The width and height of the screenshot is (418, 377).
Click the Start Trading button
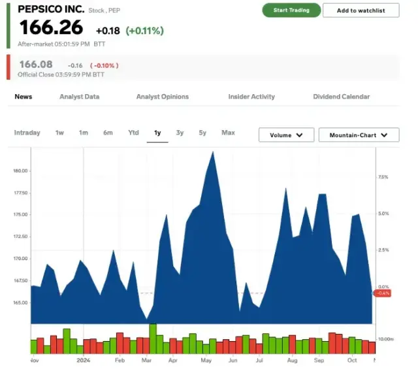point(291,10)
